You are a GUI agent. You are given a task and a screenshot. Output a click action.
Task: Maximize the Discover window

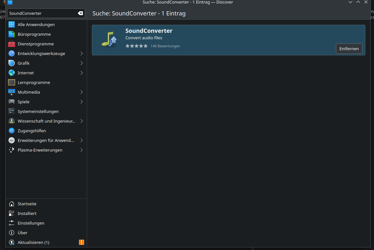pos(358,2)
